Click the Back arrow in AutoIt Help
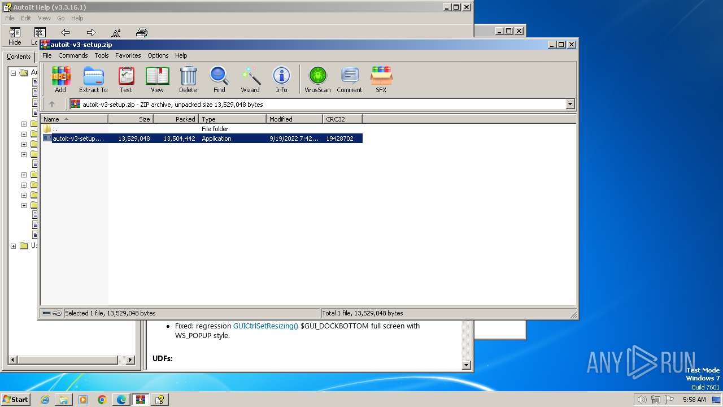Image resolution: width=723 pixels, height=407 pixels. tap(66, 32)
